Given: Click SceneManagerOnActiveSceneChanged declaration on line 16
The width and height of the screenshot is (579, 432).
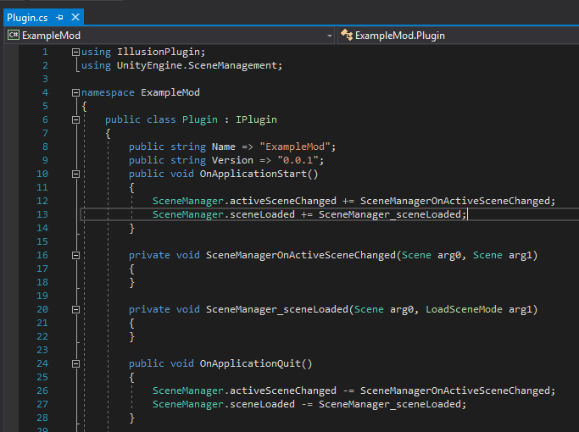Looking at the screenshot, I should (301, 255).
